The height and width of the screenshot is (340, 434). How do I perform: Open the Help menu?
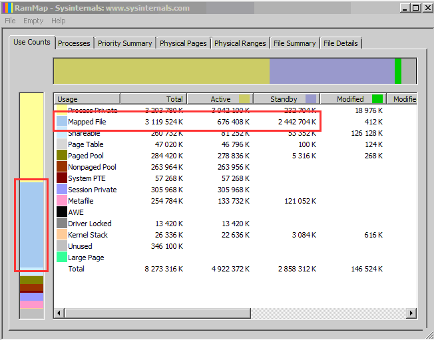tap(59, 21)
